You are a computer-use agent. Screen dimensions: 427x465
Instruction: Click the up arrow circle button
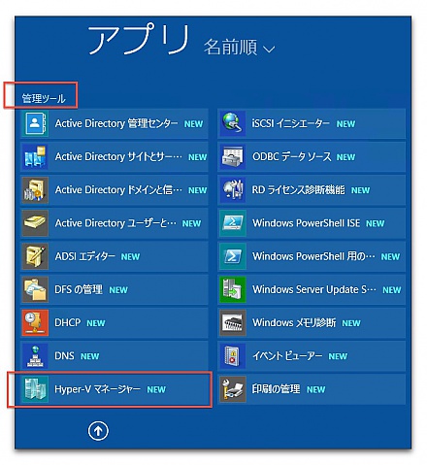click(98, 431)
